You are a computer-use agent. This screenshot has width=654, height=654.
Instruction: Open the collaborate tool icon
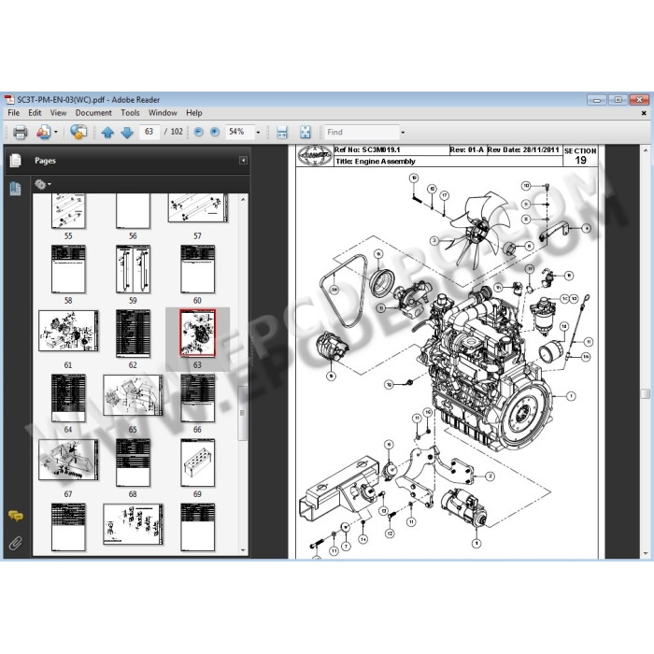[x=43, y=133]
